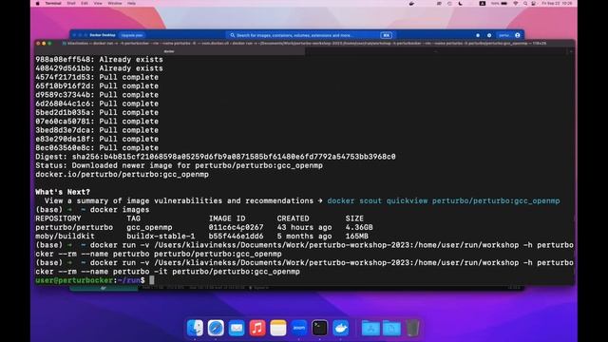This screenshot has height=342, width=608.
Task: Open the Applications folder in the Dock
Action: pos(370,328)
